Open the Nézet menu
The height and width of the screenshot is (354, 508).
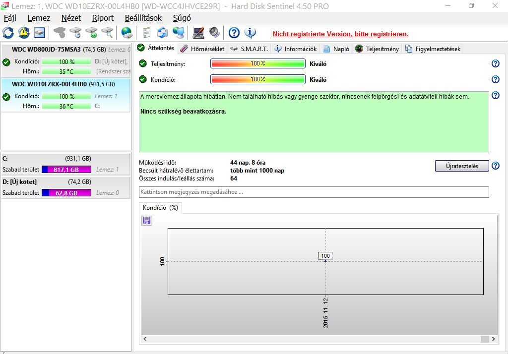click(x=71, y=18)
